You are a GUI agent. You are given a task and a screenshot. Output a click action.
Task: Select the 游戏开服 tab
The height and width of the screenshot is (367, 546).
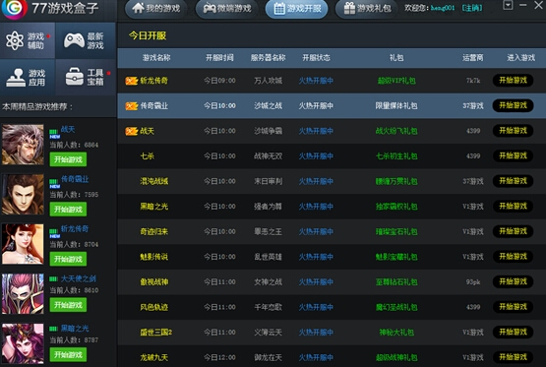pyautogui.click(x=297, y=8)
